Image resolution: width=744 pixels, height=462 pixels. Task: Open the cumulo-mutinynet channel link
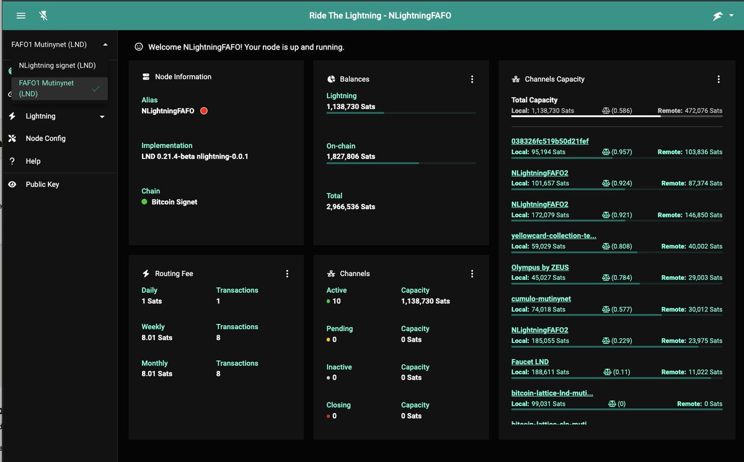click(541, 299)
